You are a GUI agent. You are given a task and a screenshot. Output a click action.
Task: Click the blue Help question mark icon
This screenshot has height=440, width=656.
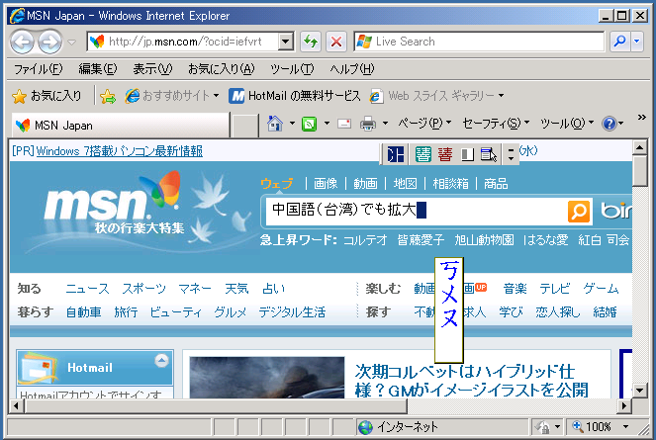tap(609, 124)
